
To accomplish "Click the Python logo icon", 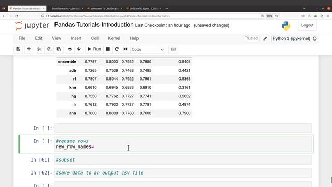I will tap(286, 25).
